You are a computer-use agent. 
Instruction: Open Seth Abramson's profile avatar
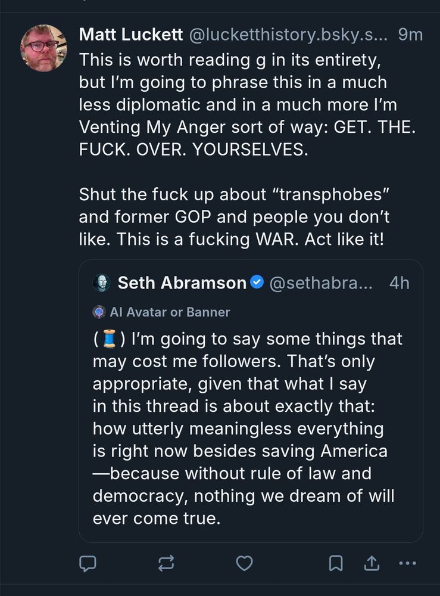[x=101, y=283]
